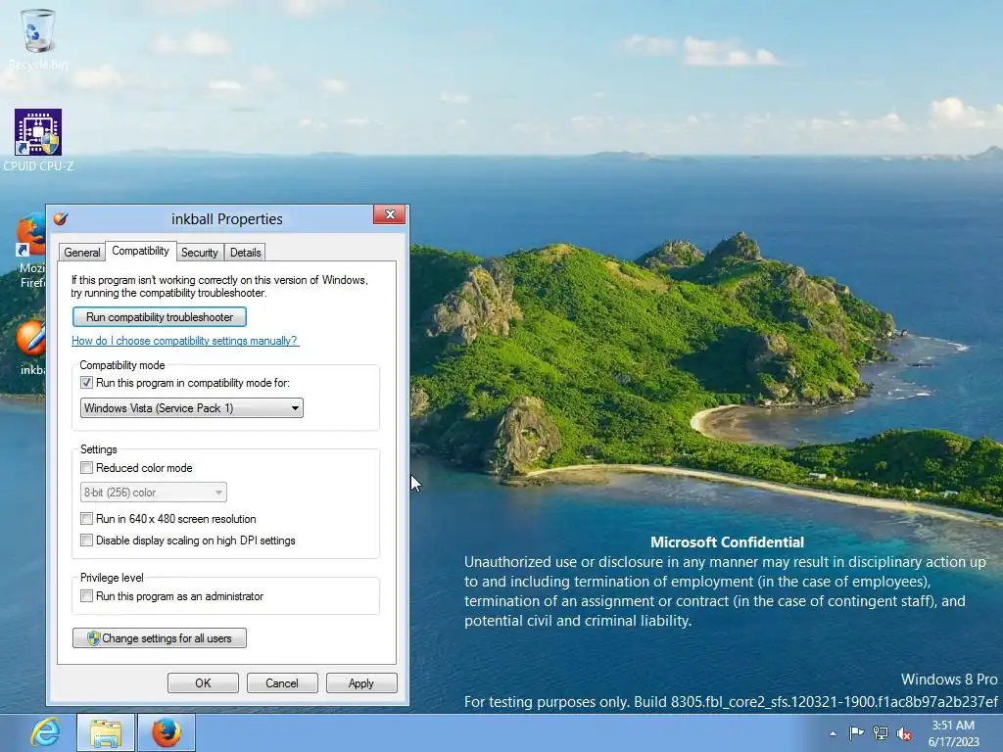
Task: Click the inkball icon in dialog title bar
Action: click(61, 219)
